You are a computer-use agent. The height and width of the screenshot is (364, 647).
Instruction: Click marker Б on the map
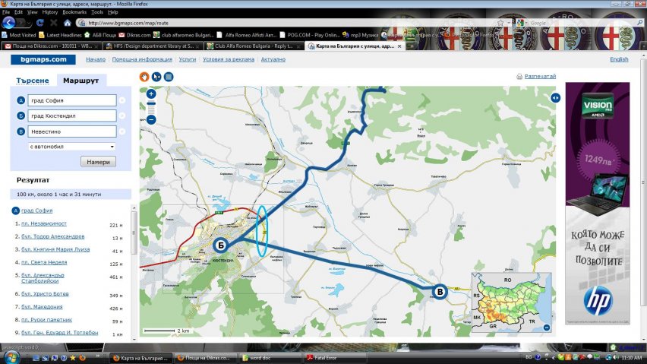pyautogui.click(x=220, y=245)
